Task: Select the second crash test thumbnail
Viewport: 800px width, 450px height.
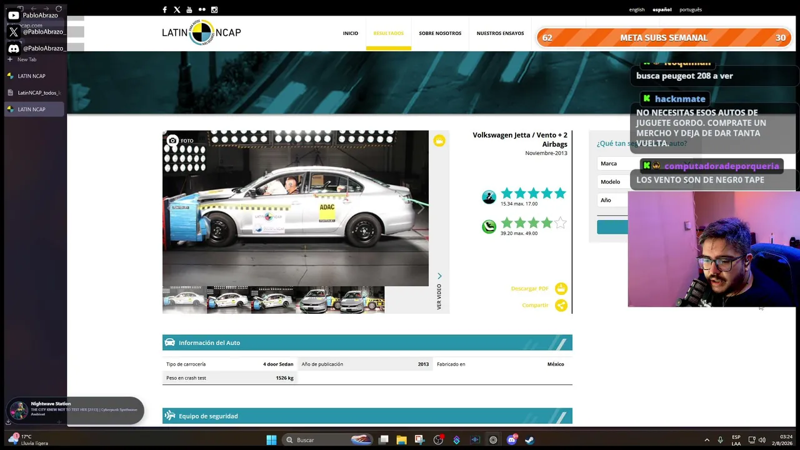Action: (229, 300)
